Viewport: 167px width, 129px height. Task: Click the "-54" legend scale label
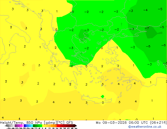pos(8,128)
